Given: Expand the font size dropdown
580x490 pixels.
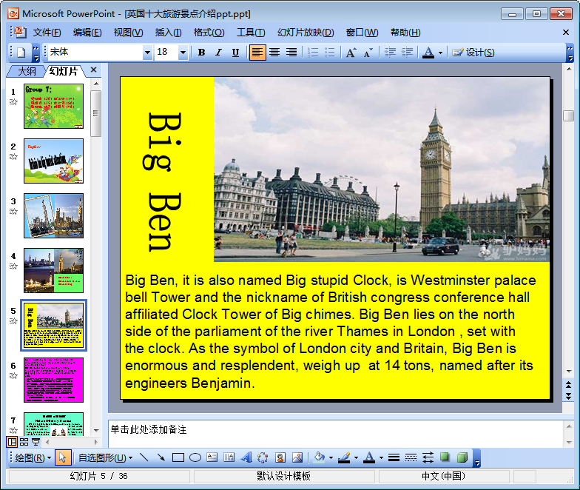Looking at the screenshot, I should 183,53.
